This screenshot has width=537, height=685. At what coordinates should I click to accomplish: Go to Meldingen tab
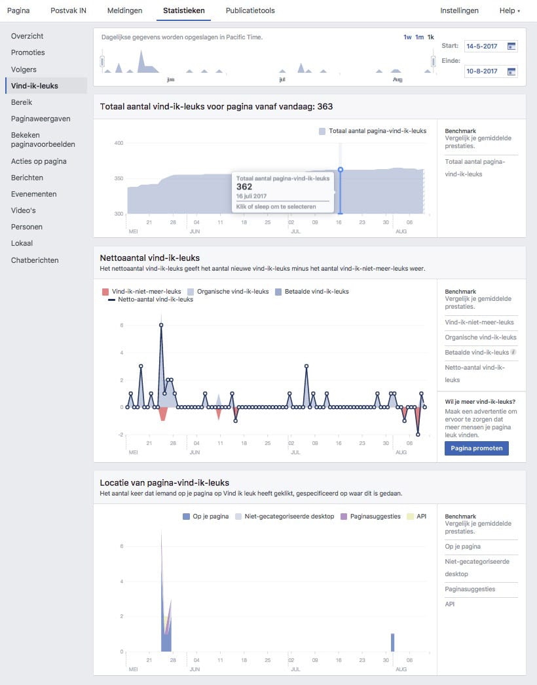[x=125, y=10]
